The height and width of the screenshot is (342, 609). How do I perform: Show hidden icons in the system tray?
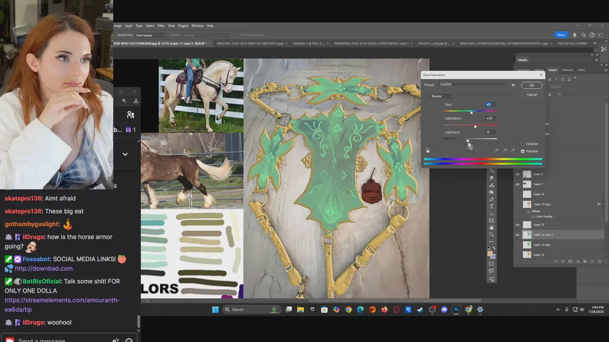click(558, 310)
